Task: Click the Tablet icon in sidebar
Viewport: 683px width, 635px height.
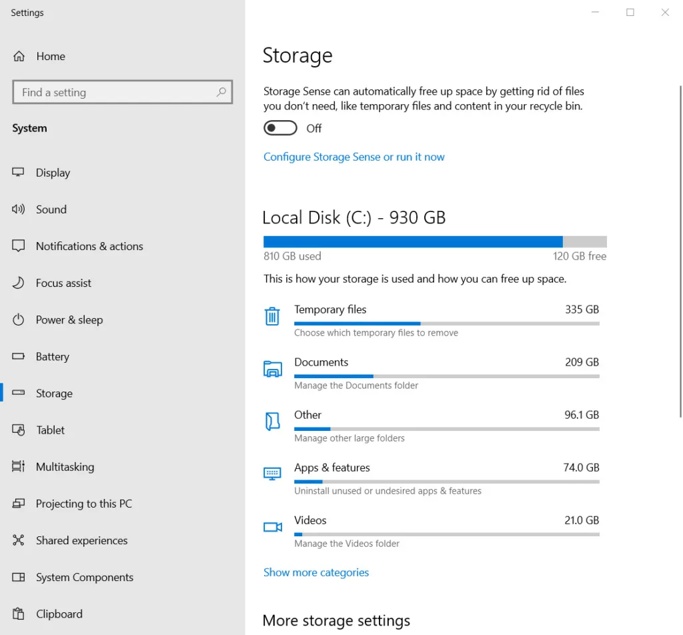Action: pos(18,430)
